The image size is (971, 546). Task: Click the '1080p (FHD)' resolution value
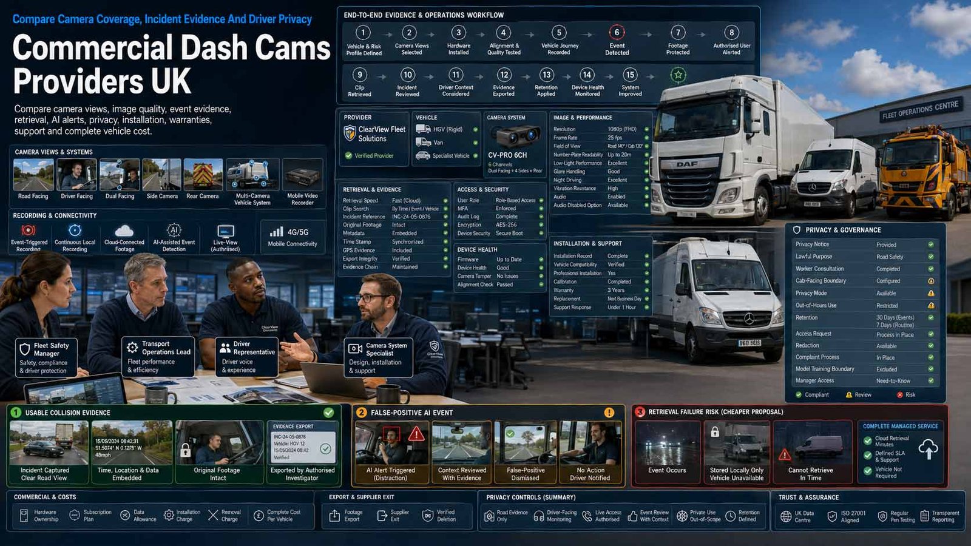point(622,130)
